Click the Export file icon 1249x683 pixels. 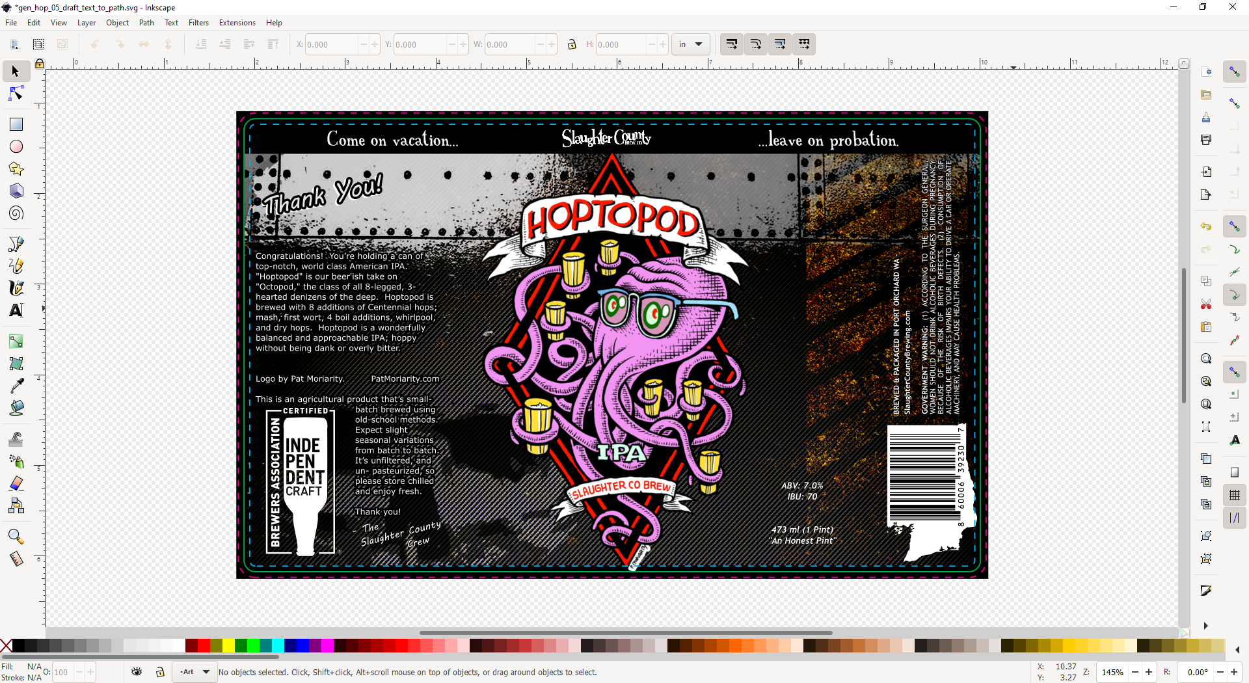1206,194
